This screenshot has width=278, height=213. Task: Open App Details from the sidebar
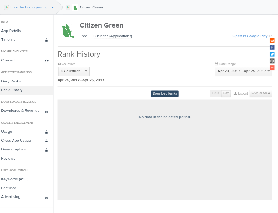(x=11, y=31)
